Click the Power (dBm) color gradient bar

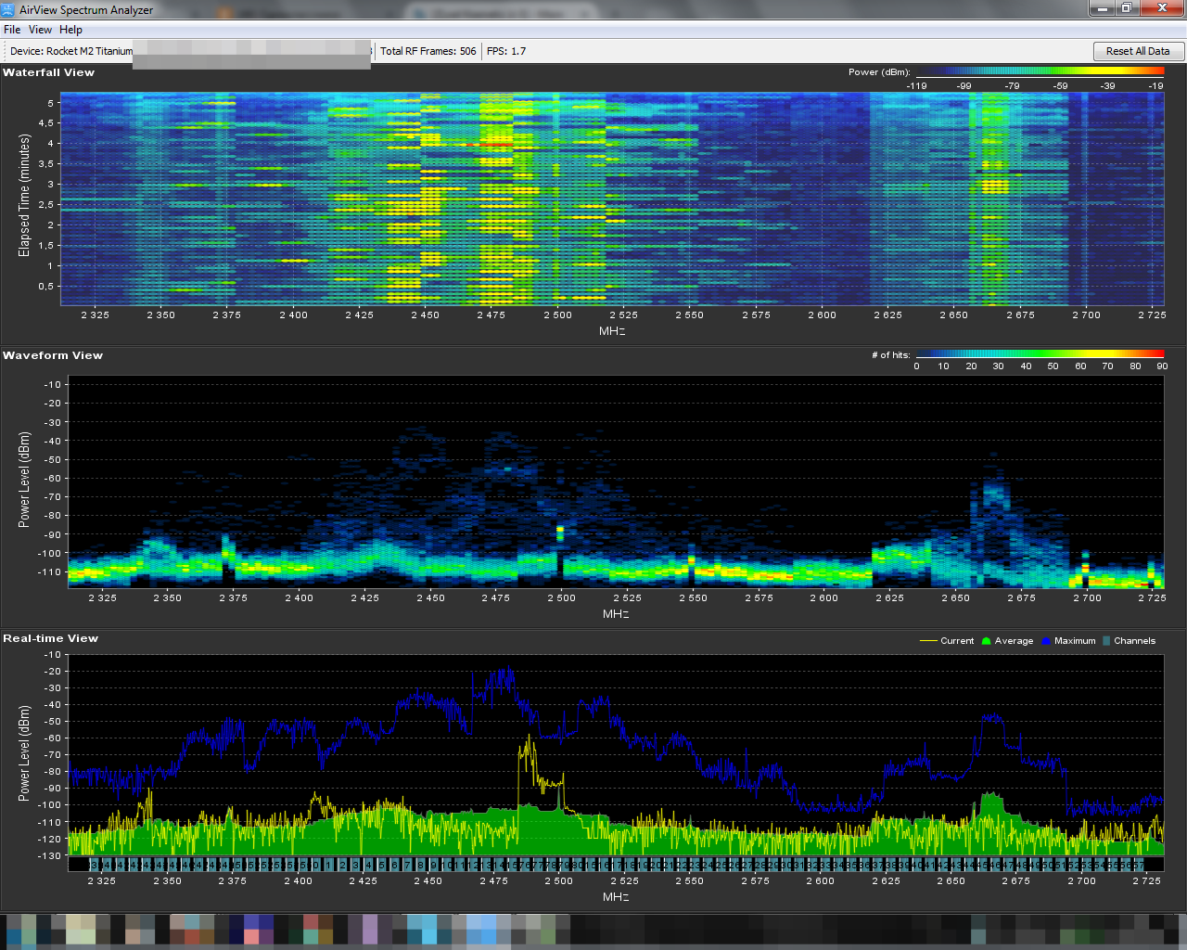[1039, 71]
